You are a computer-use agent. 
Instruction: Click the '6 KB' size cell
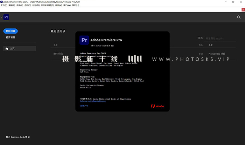201,54
